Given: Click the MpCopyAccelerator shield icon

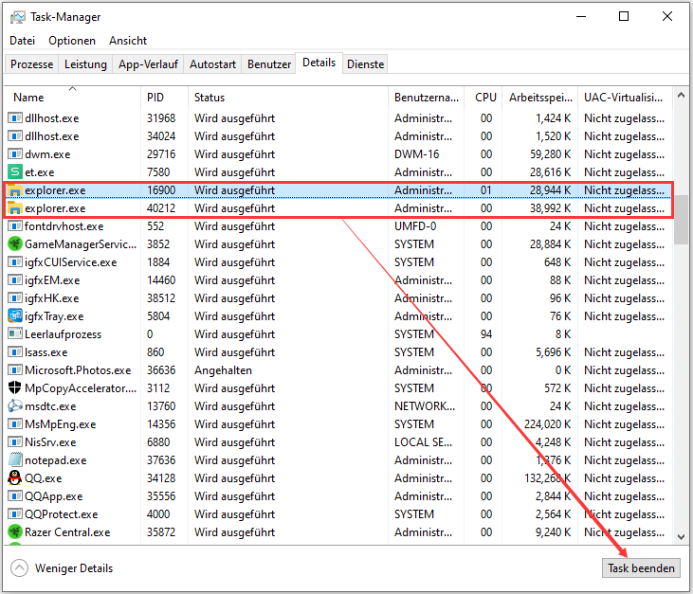Looking at the screenshot, I should [15, 387].
